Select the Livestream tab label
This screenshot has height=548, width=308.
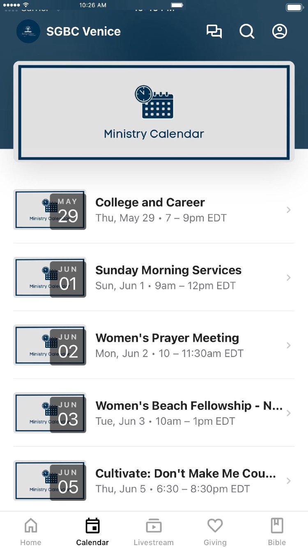(x=154, y=542)
